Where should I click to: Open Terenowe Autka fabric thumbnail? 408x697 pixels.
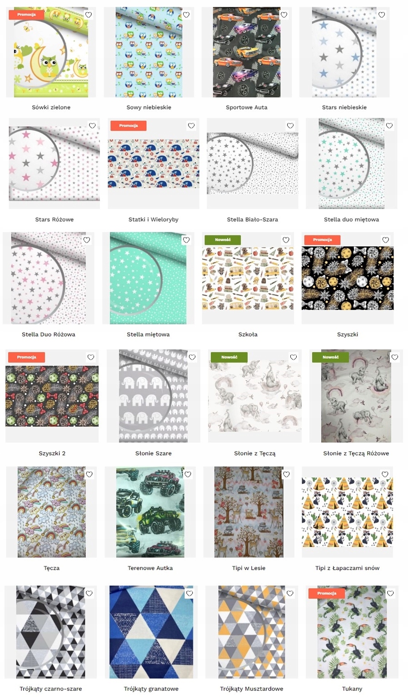click(150, 512)
